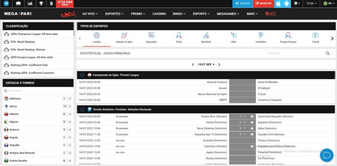Select the Basquete sport icon
This screenshot has width=337, height=166.
click(x=151, y=38)
